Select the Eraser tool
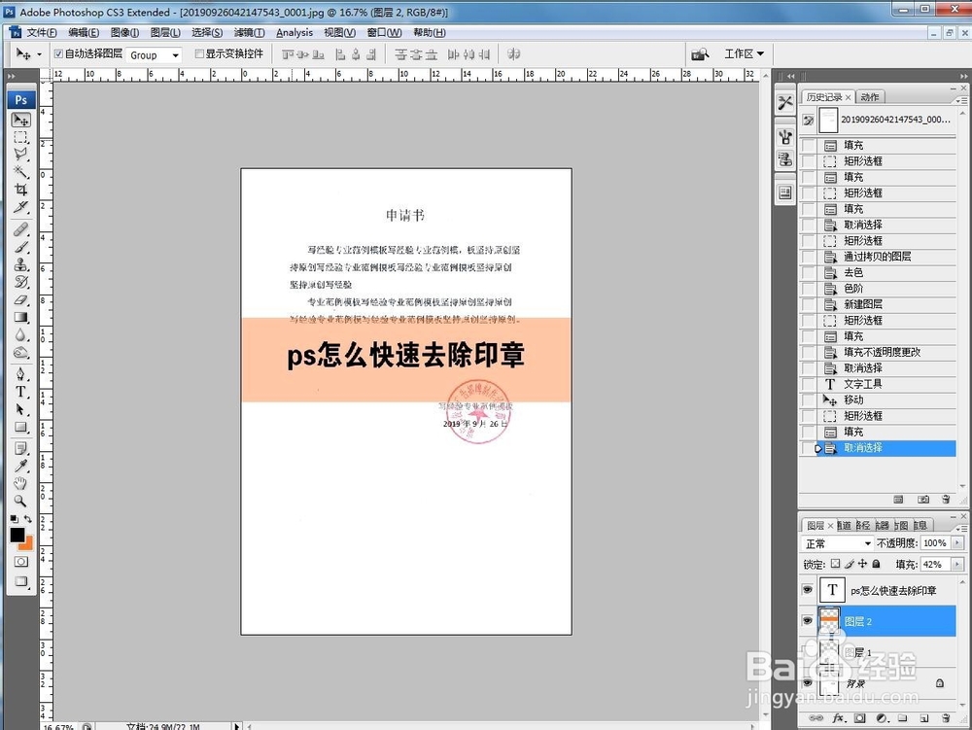 point(21,299)
